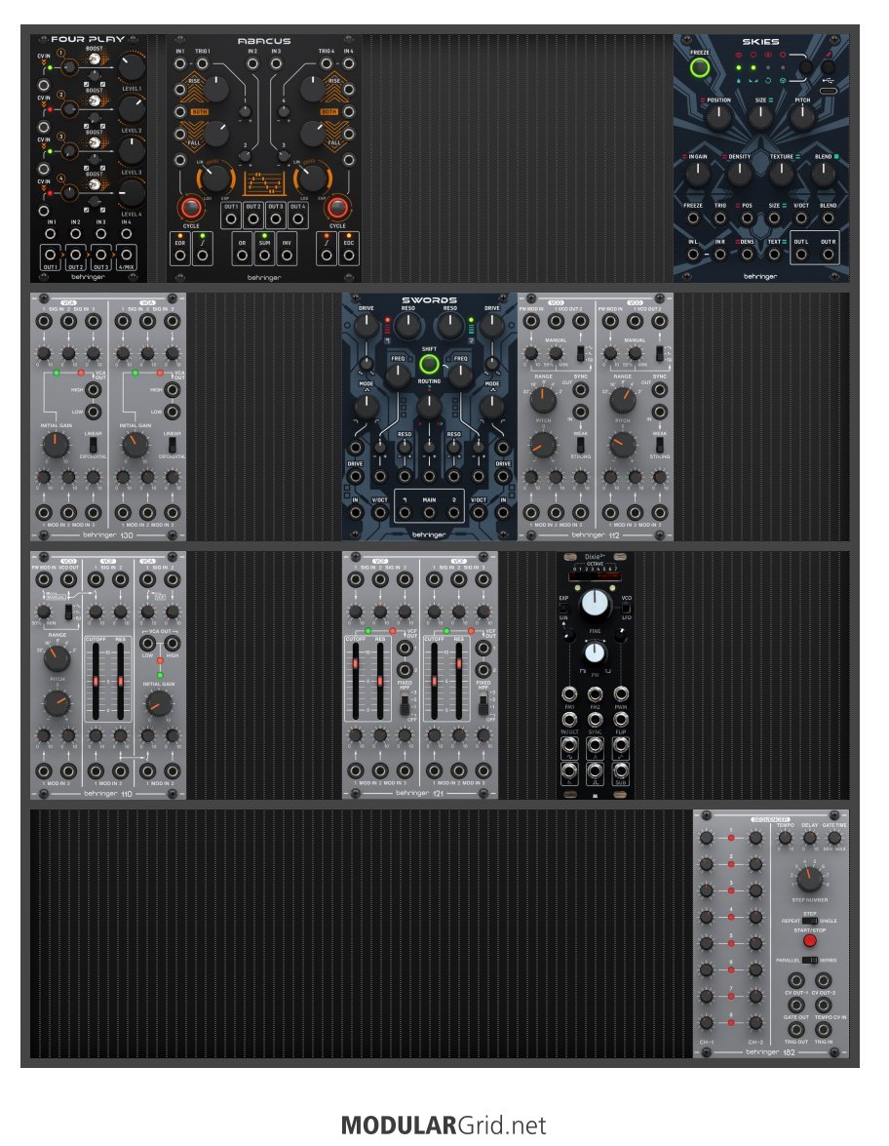This screenshot has width=889, height=1146.
Task: Click the RES fader on 110 module
Action: tap(121, 681)
